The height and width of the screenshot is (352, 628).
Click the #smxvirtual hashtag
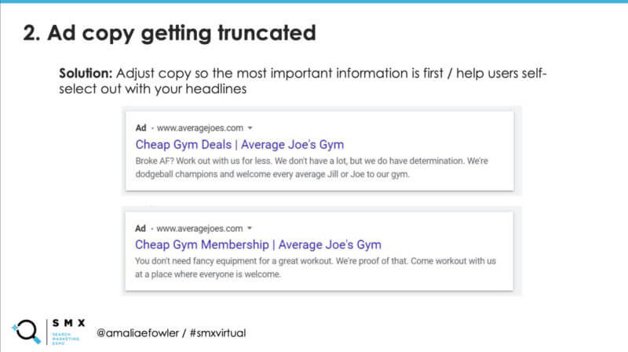219,332
